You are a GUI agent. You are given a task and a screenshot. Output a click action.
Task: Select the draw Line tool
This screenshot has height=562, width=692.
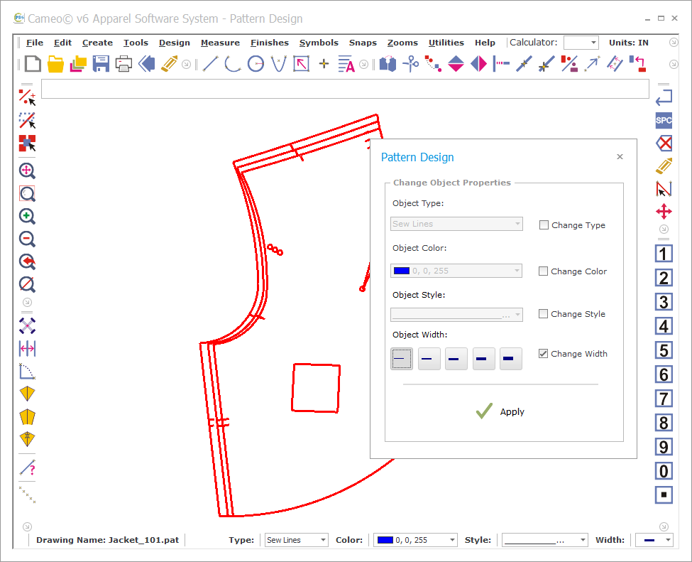[x=210, y=64]
